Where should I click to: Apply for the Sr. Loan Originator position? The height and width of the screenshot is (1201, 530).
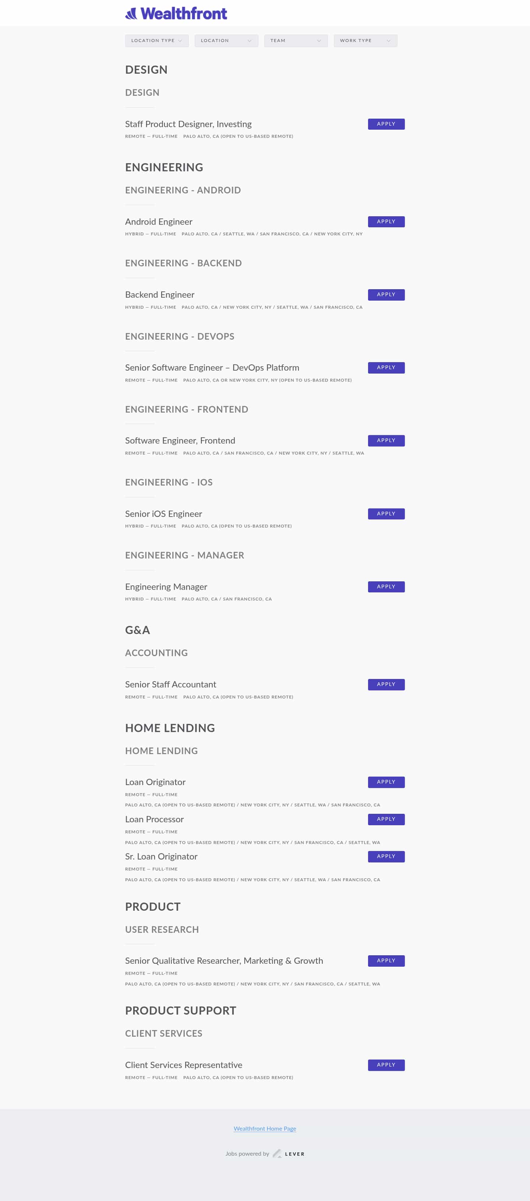[x=386, y=857]
